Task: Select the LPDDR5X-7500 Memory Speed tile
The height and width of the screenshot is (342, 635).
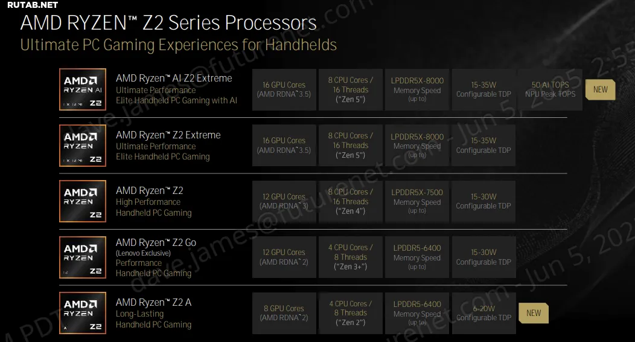Action: click(417, 201)
